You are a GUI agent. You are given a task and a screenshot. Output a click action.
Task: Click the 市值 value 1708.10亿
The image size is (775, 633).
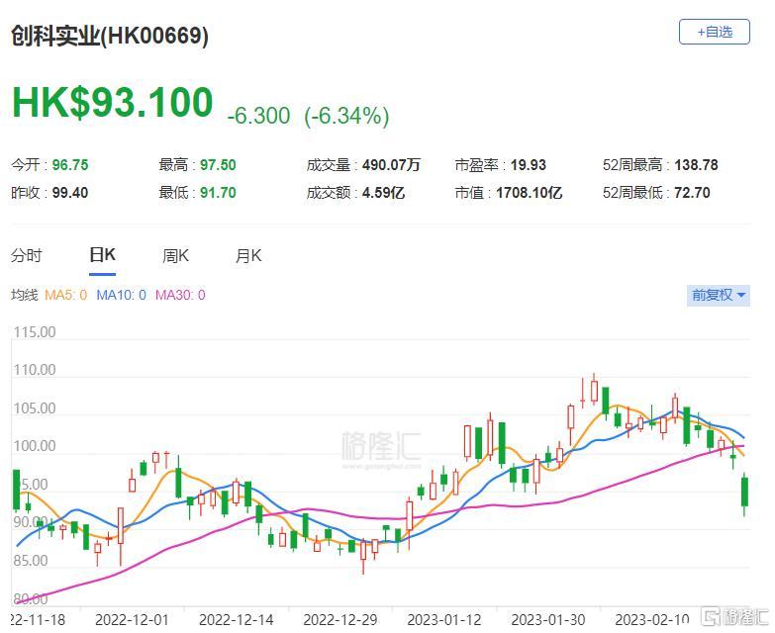[x=529, y=193]
